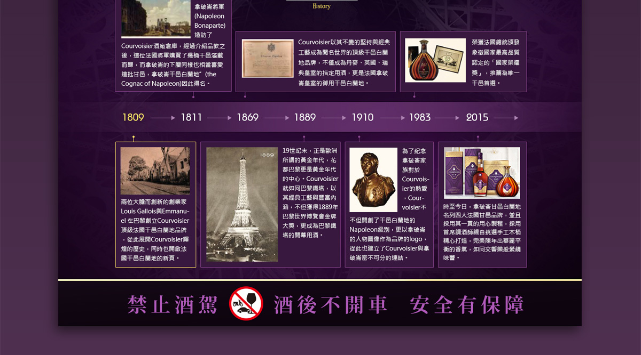Select the 1889 year on the timeline
The width and height of the screenshot is (641, 355).
(305, 117)
